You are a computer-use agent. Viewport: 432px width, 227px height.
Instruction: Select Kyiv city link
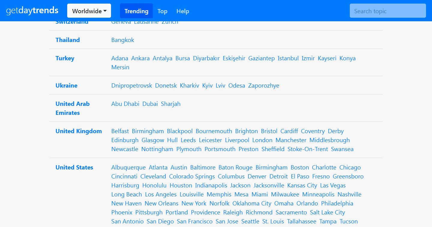pos(207,85)
